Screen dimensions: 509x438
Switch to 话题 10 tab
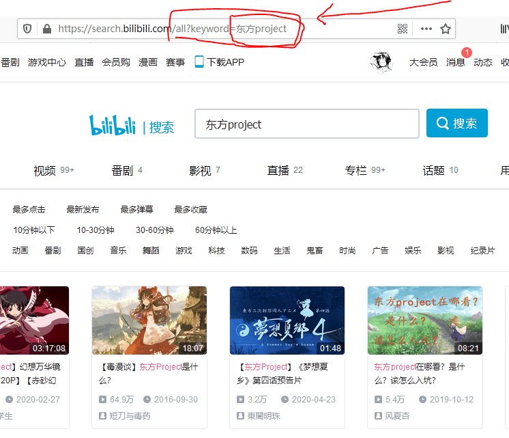440,170
